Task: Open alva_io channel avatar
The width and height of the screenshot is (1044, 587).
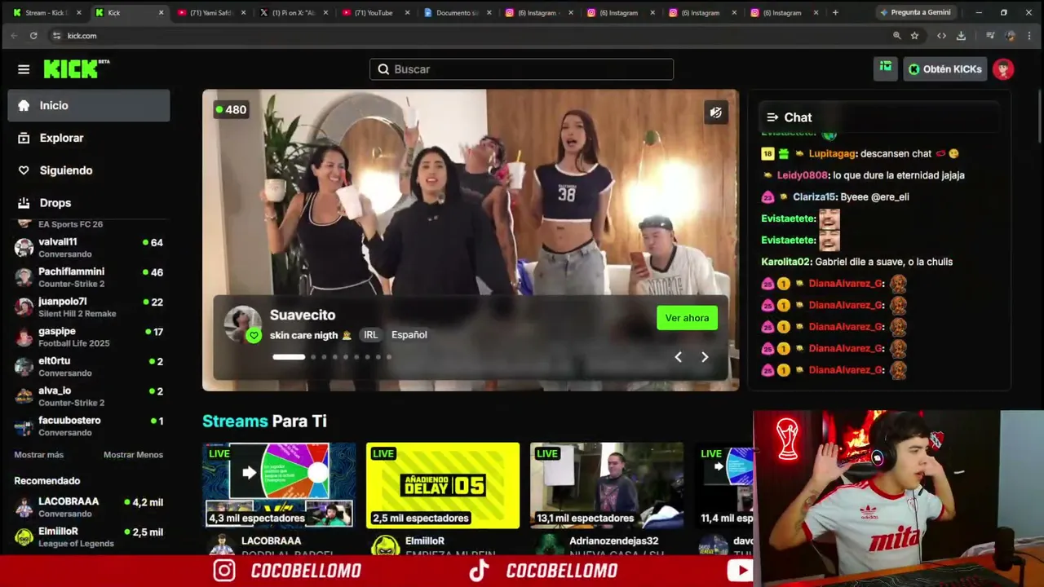Action: [24, 396]
